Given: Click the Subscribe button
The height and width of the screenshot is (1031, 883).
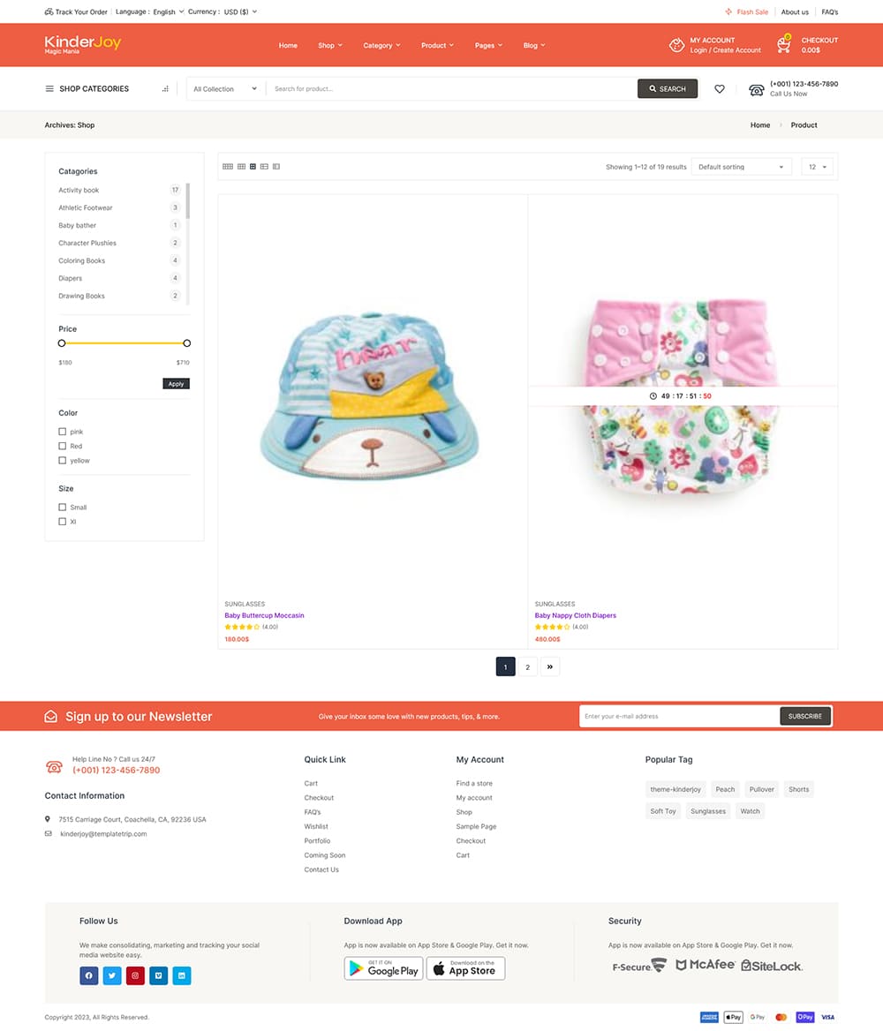Looking at the screenshot, I should pyautogui.click(x=804, y=716).
